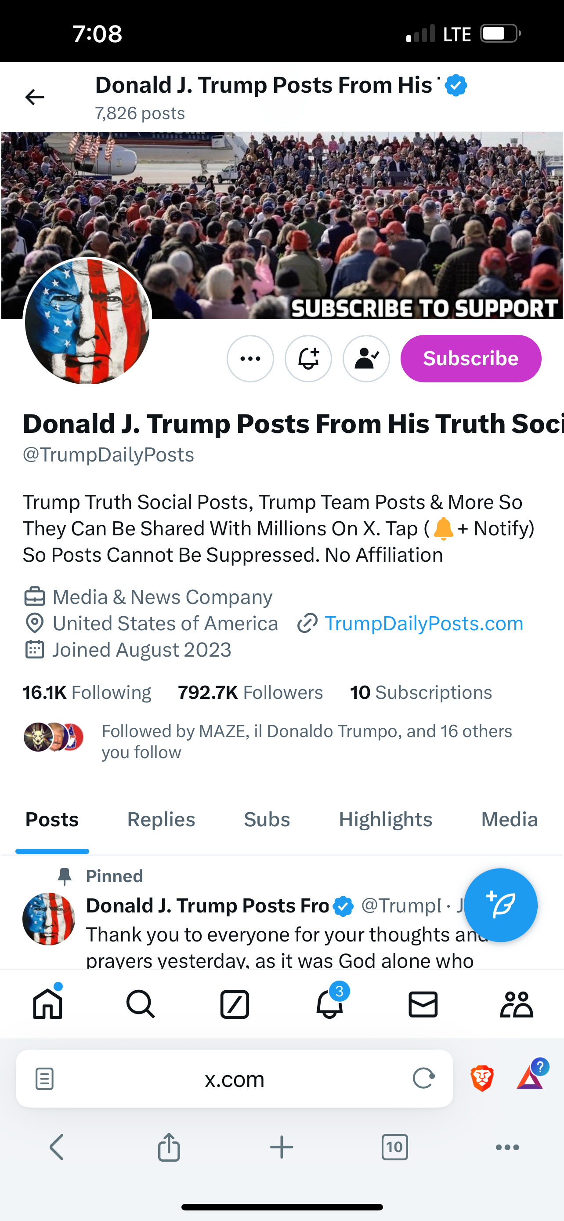The height and width of the screenshot is (1221, 564).
Task: Open the Search magnifier icon
Action: pos(141,1004)
